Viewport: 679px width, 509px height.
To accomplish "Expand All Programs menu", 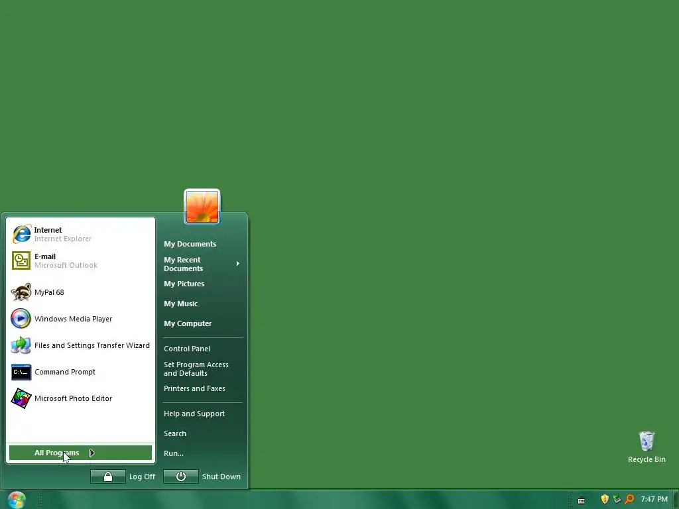I will point(80,453).
